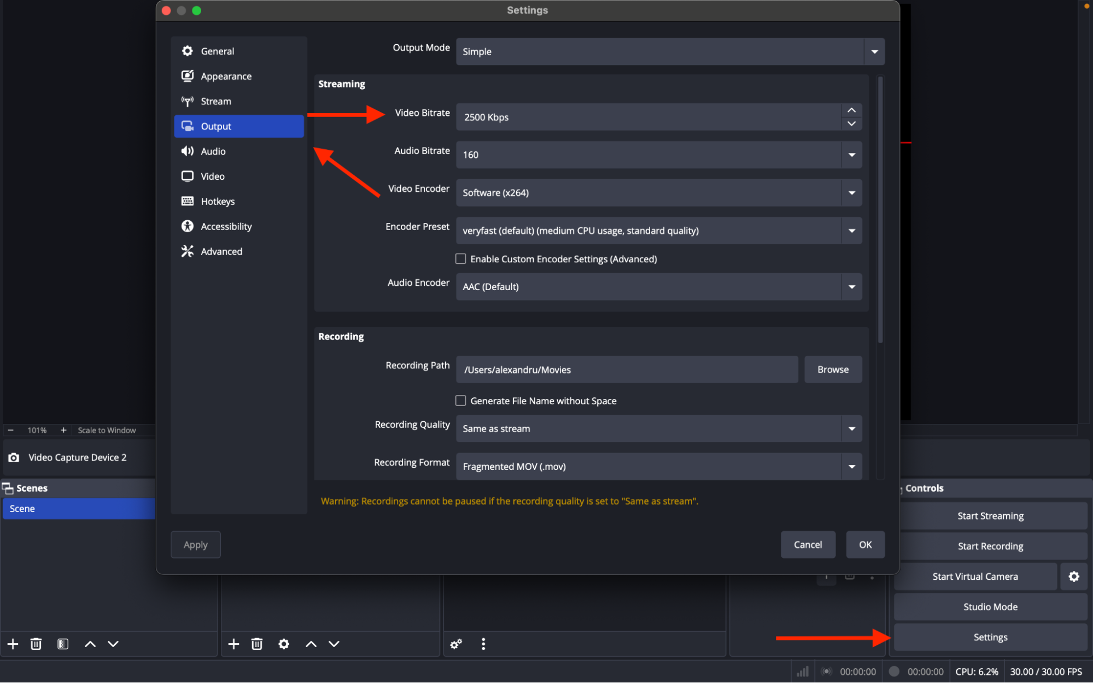The image size is (1093, 683).
Task: Switch to the Audio settings section
Action: coord(213,151)
